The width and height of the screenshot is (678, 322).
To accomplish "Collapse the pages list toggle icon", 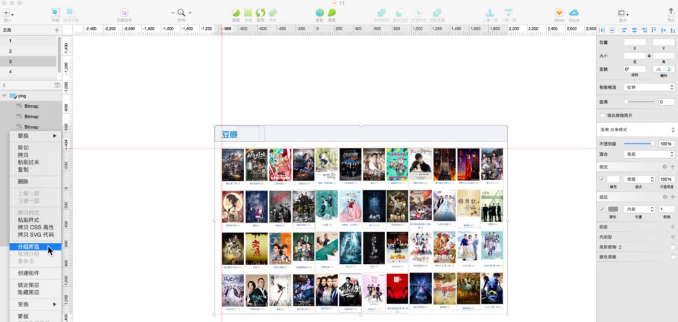I will coord(57,85).
